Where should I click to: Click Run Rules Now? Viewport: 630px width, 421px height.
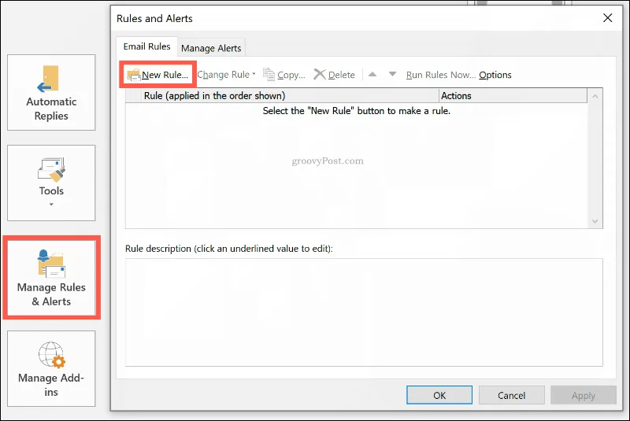click(441, 75)
